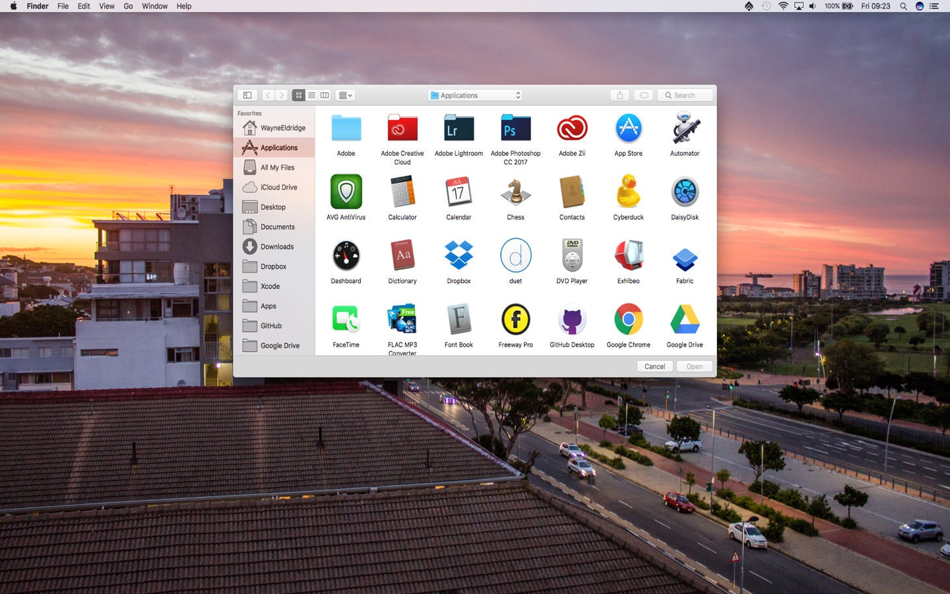950x594 pixels.
Task: Select the App Store icon
Action: [628, 128]
